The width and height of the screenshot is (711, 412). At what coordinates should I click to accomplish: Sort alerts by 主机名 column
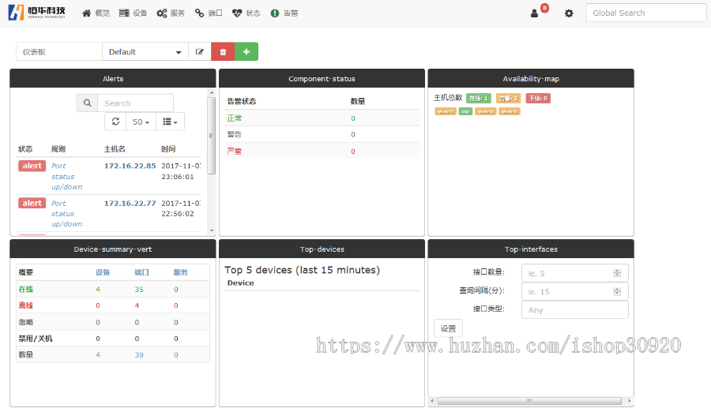tap(115, 148)
